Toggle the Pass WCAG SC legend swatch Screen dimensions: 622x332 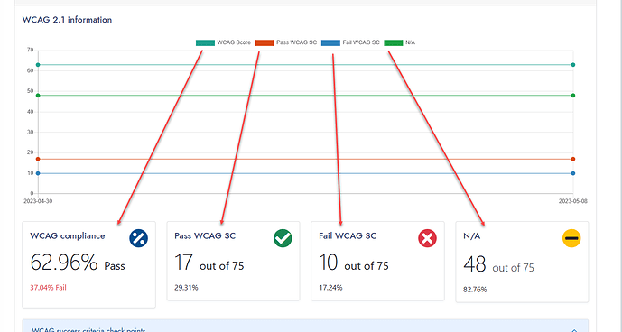click(265, 42)
